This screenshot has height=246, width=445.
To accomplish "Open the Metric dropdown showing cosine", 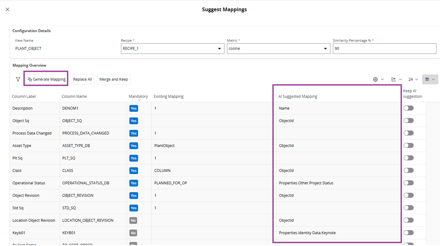I will (x=278, y=49).
